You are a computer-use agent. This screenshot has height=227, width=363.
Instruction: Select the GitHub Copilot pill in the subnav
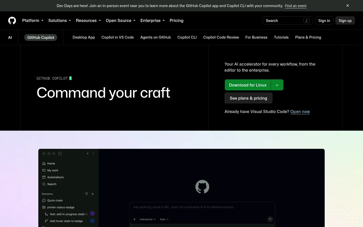pyautogui.click(x=41, y=37)
